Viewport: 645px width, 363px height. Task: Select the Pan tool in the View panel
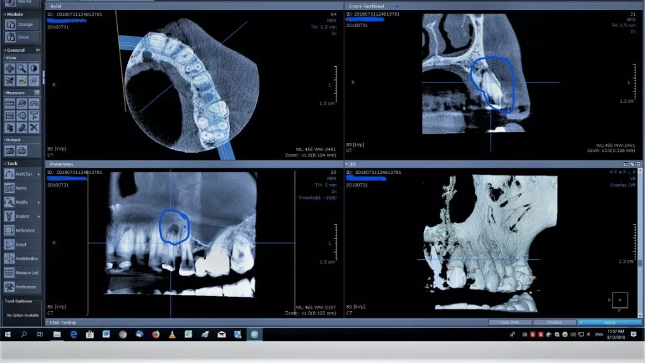pos(9,68)
